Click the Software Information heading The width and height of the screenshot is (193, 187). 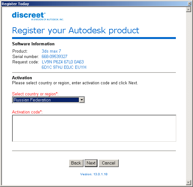33,44
